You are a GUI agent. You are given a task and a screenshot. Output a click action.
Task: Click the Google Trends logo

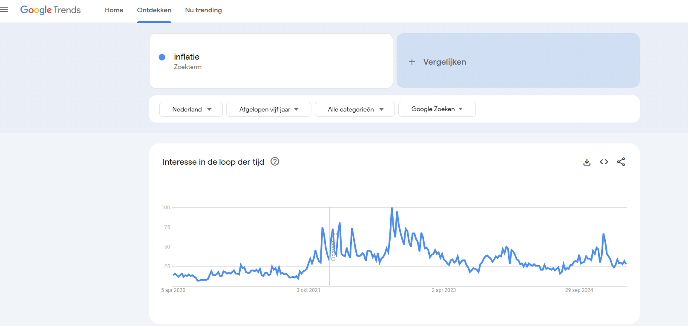tap(50, 10)
